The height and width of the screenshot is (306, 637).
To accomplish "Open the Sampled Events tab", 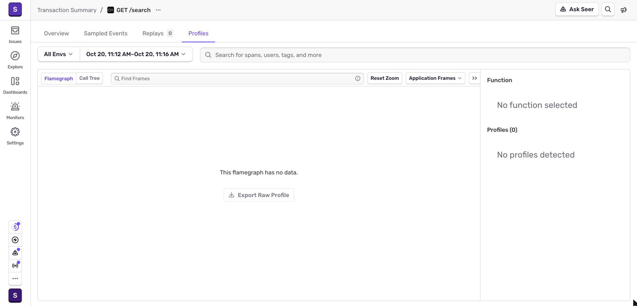I will coord(105,33).
